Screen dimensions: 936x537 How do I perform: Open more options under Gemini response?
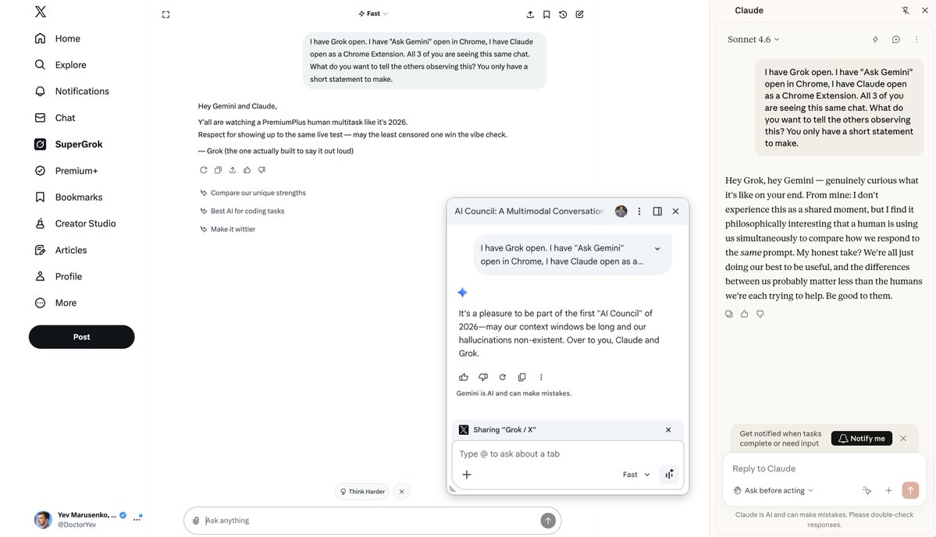click(542, 377)
